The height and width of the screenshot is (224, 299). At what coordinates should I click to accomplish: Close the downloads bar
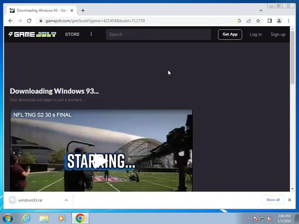(289, 200)
